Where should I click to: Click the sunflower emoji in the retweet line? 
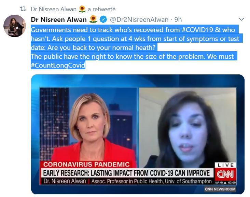coord(82,9)
